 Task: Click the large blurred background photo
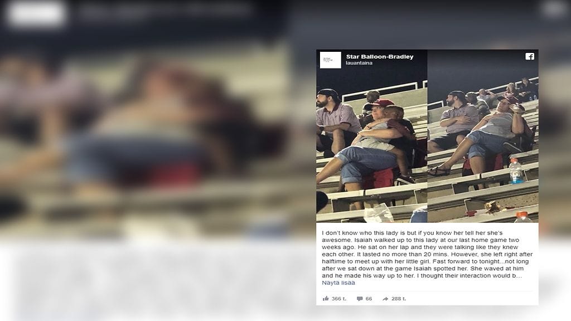(x=146, y=138)
